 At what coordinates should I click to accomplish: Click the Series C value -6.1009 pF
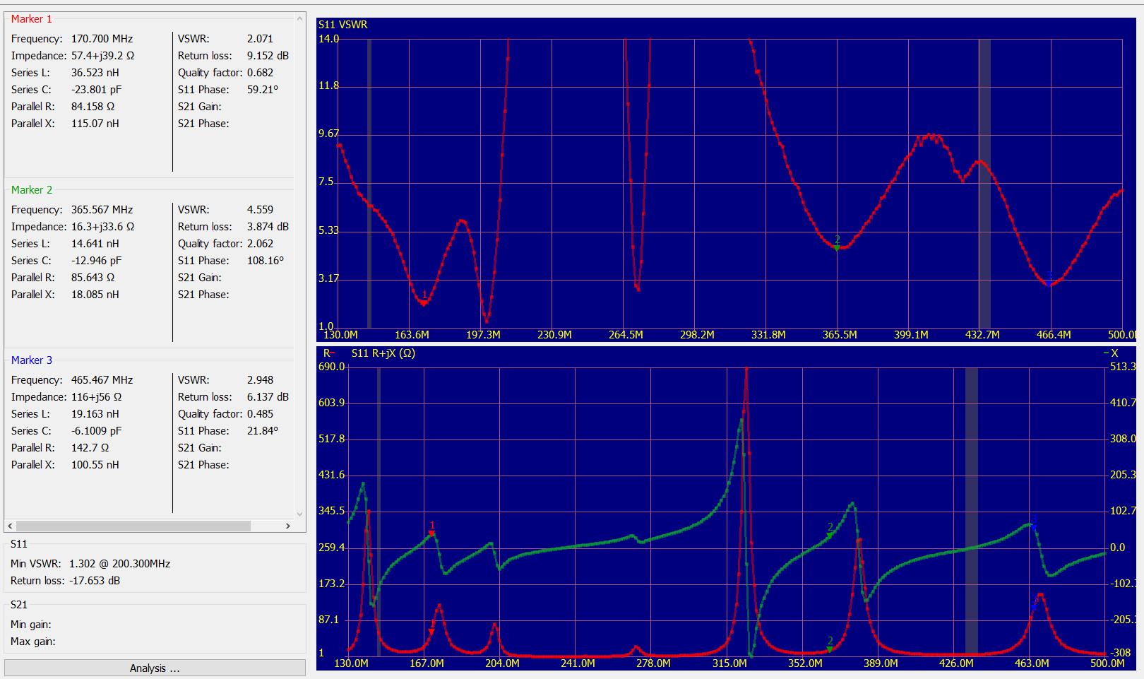pyautogui.click(x=96, y=431)
